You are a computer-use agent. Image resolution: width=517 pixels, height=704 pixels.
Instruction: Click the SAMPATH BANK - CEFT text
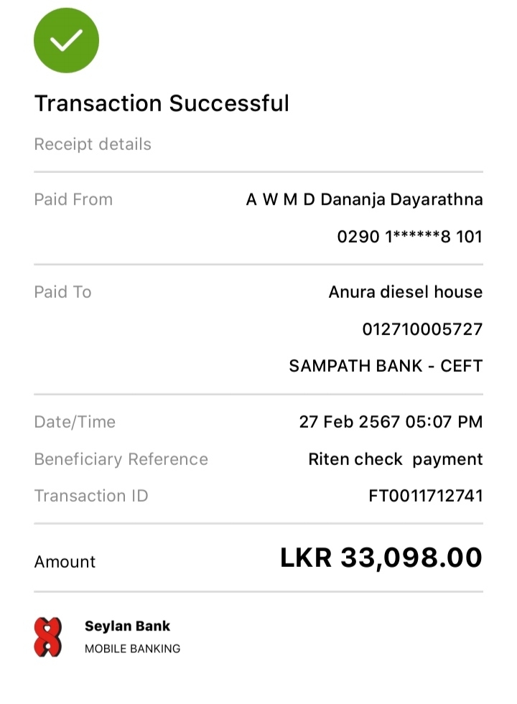point(386,366)
